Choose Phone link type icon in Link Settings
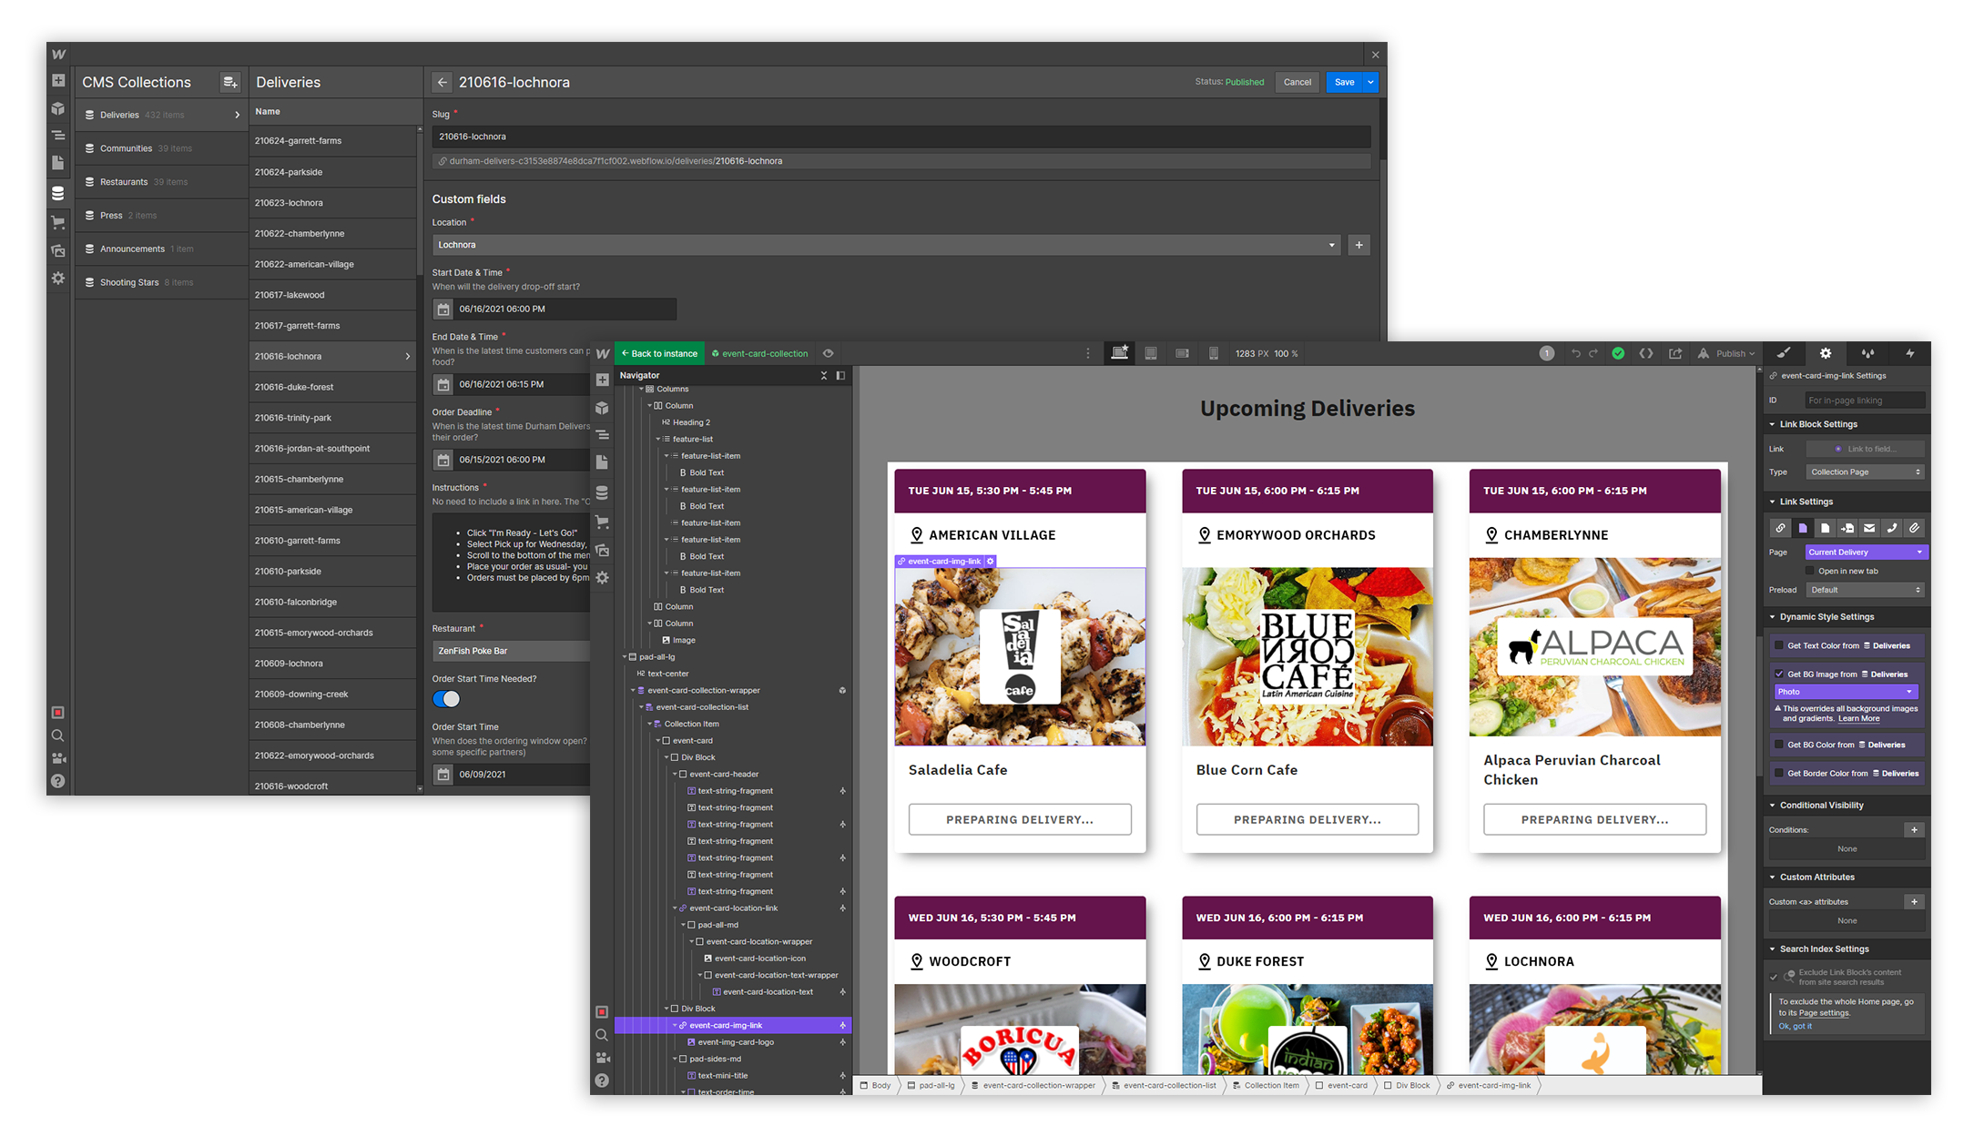This screenshot has height=1136, width=1964. 1892,528
